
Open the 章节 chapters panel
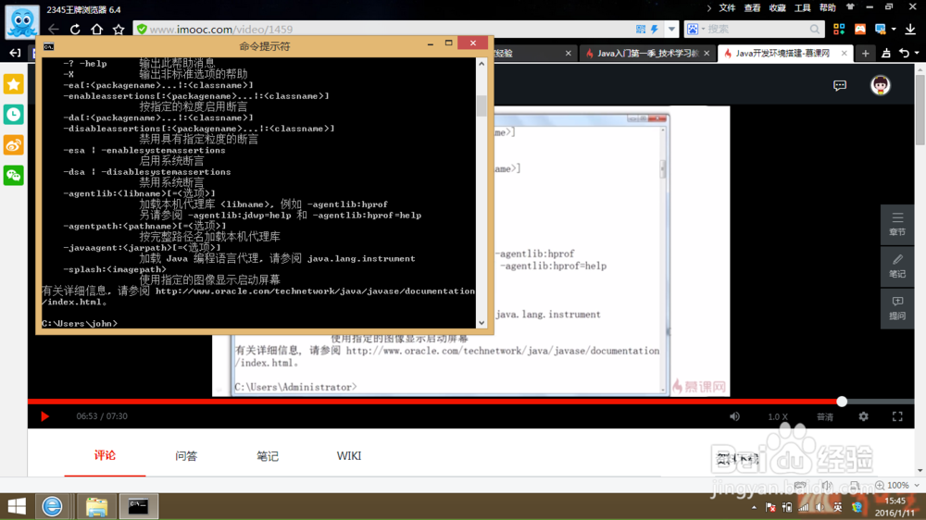(897, 224)
